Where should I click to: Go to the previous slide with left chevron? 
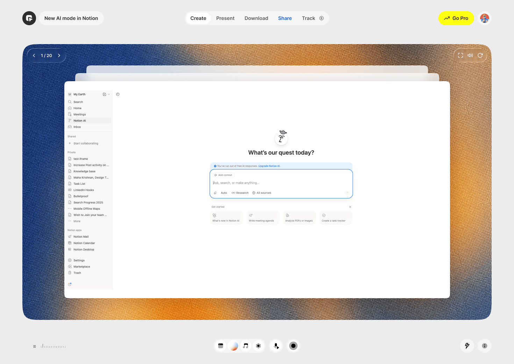34,56
